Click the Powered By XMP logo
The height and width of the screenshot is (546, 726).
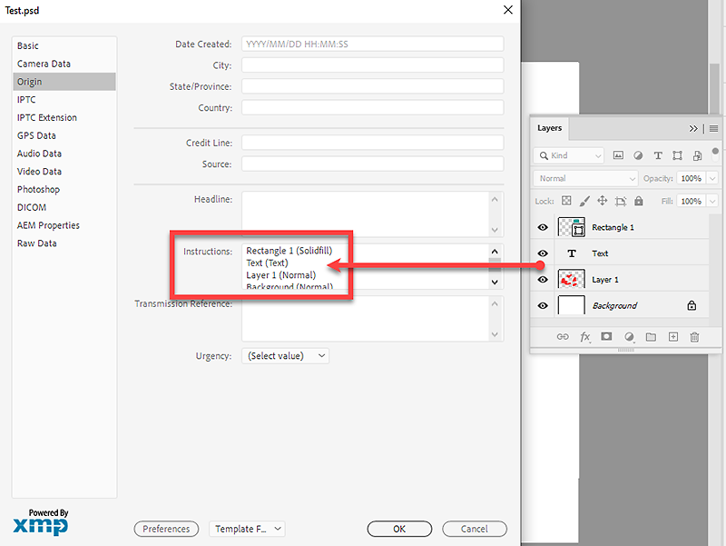click(41, 521)
